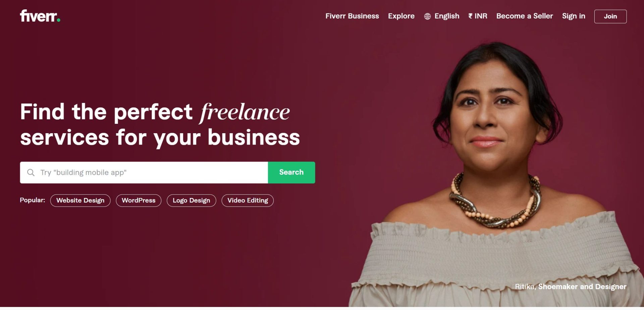Open the Explore menu
Viewport: 644px width, 310px height.
[401, 16]
